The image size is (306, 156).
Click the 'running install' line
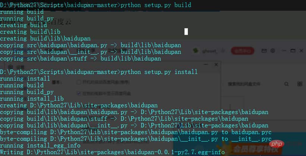(x=25, y=79)
